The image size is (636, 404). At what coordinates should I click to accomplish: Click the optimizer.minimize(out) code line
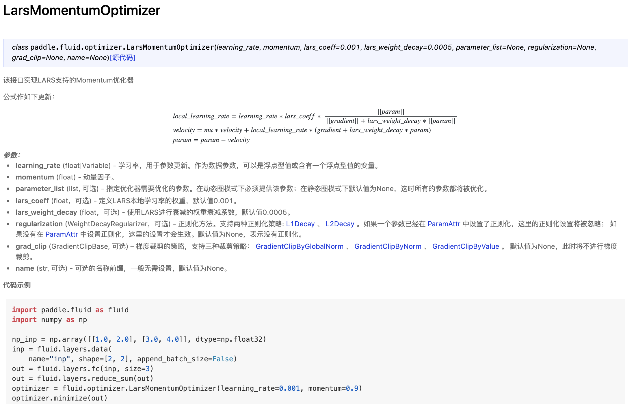pyautogui.click(x=59, y=398)
